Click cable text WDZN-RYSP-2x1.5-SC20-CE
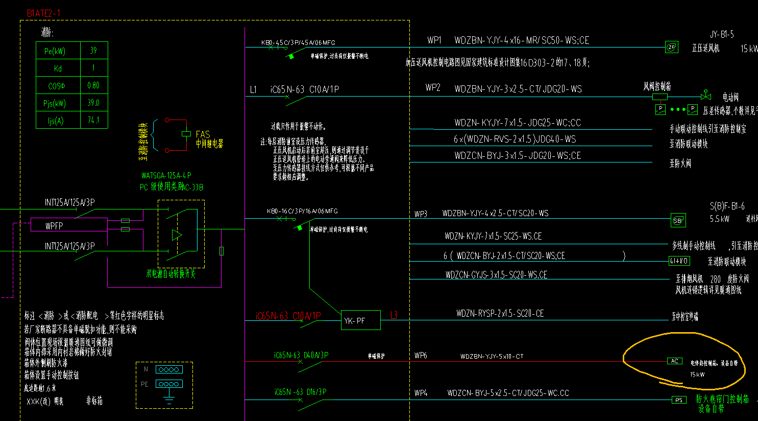The height and width of the screenshot is (421, 758). pyautogui.click(x=500, y=313)
